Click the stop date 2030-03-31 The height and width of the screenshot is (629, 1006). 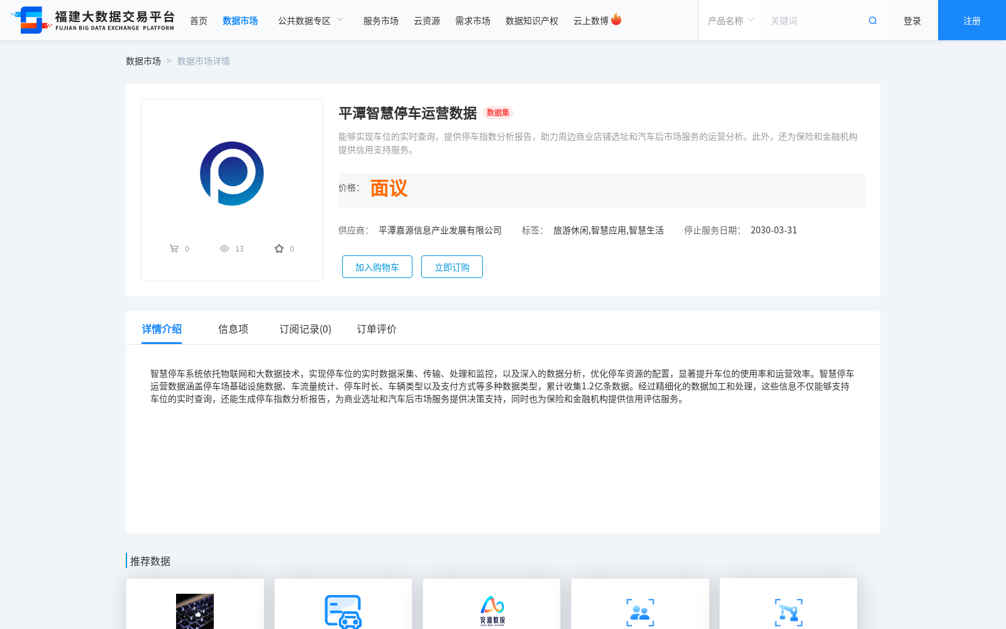(774, 230)
